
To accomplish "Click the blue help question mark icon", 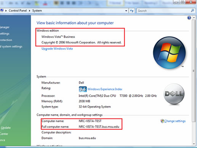I will tap(189, 18).
